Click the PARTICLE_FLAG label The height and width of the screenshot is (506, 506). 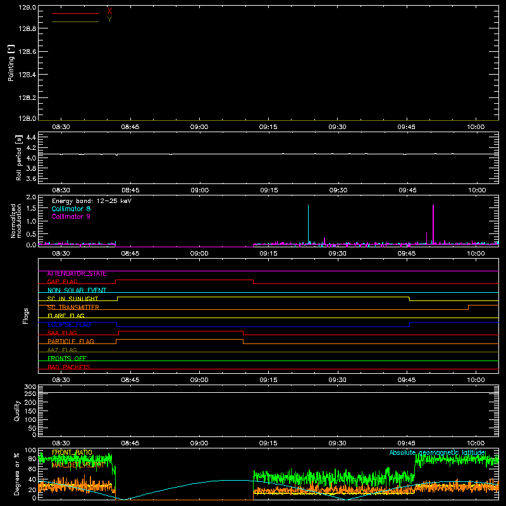[x=71, y=342]
